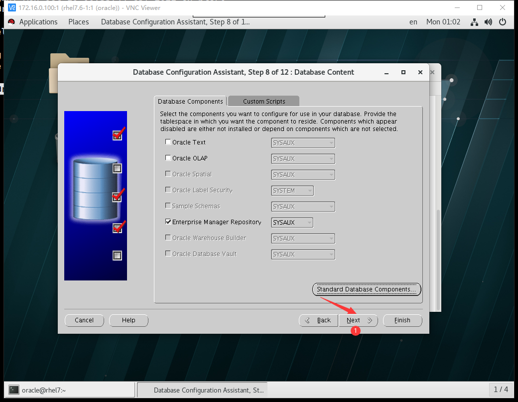The height and width of the screenshot is (402, 518).
Task: Open Sample Schemas tablespace dropdown
Action: tap(303, 206)
